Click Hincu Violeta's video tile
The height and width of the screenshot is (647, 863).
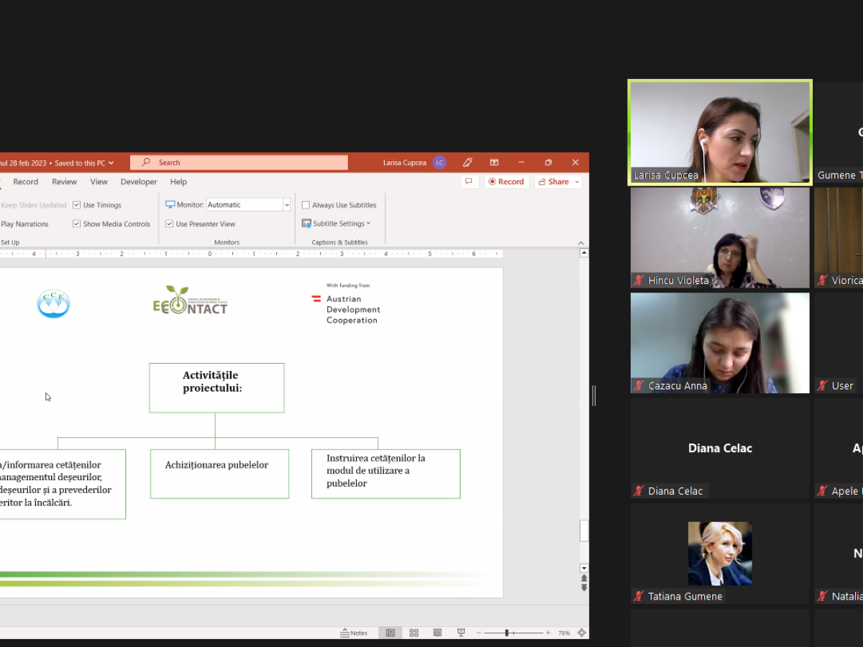(x=720, y=237)
